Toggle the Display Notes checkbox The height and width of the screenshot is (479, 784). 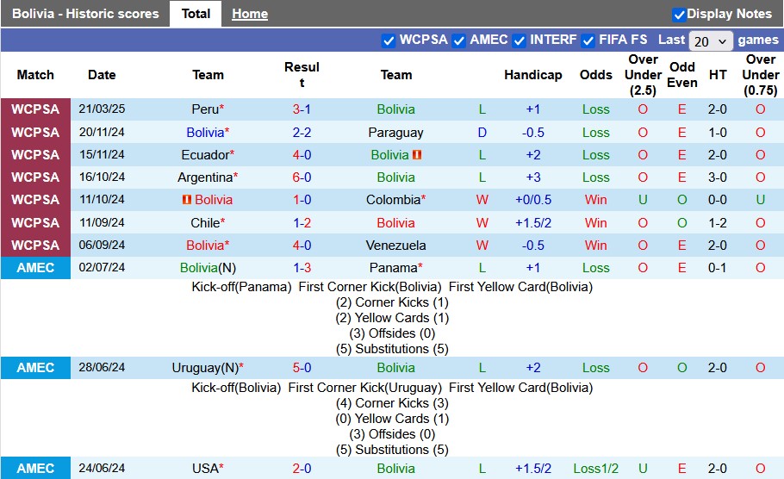pos(679,15)
